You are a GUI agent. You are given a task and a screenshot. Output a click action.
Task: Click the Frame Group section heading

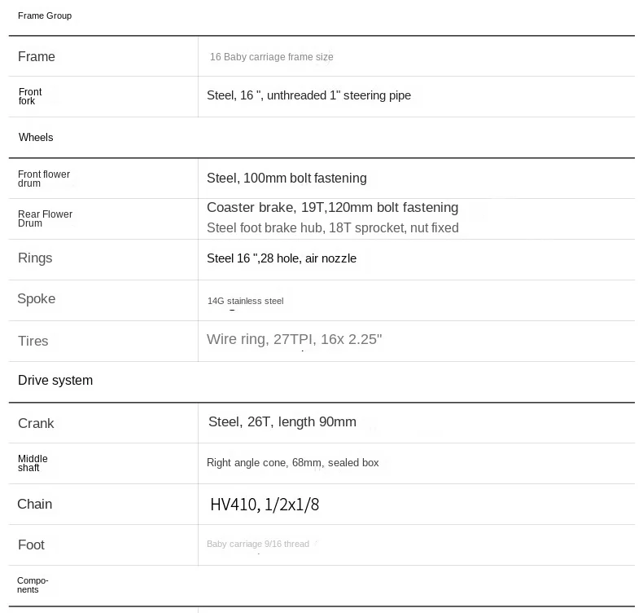tap(45, 15)
